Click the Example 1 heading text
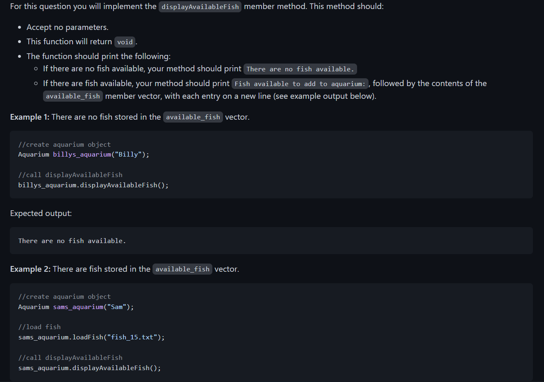The width and height of the screenshot is (544, 382). 29,117
